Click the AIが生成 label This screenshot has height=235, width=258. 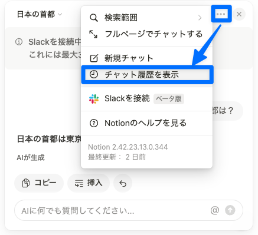click(x=31, y=157)
